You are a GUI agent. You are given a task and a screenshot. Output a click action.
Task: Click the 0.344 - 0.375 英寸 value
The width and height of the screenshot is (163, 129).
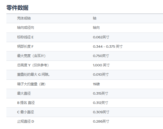(x=107, y=46)
